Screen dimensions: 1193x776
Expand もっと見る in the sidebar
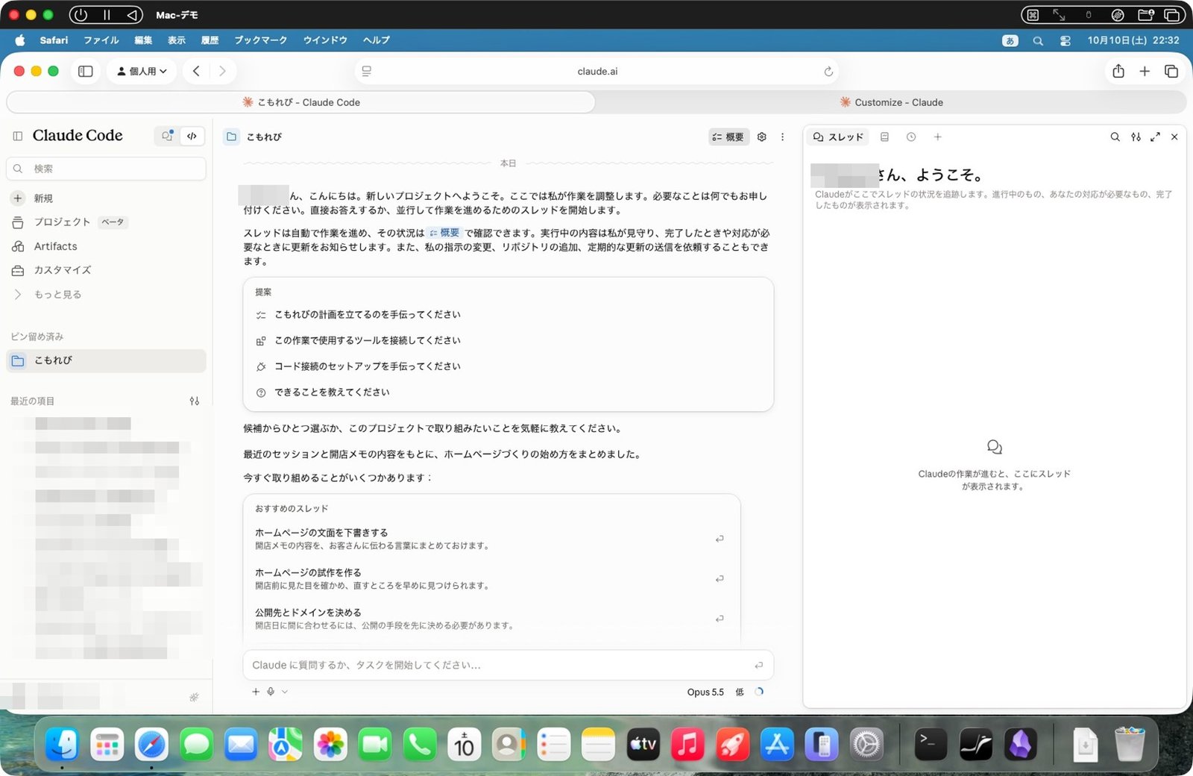(x=106, y=295)
